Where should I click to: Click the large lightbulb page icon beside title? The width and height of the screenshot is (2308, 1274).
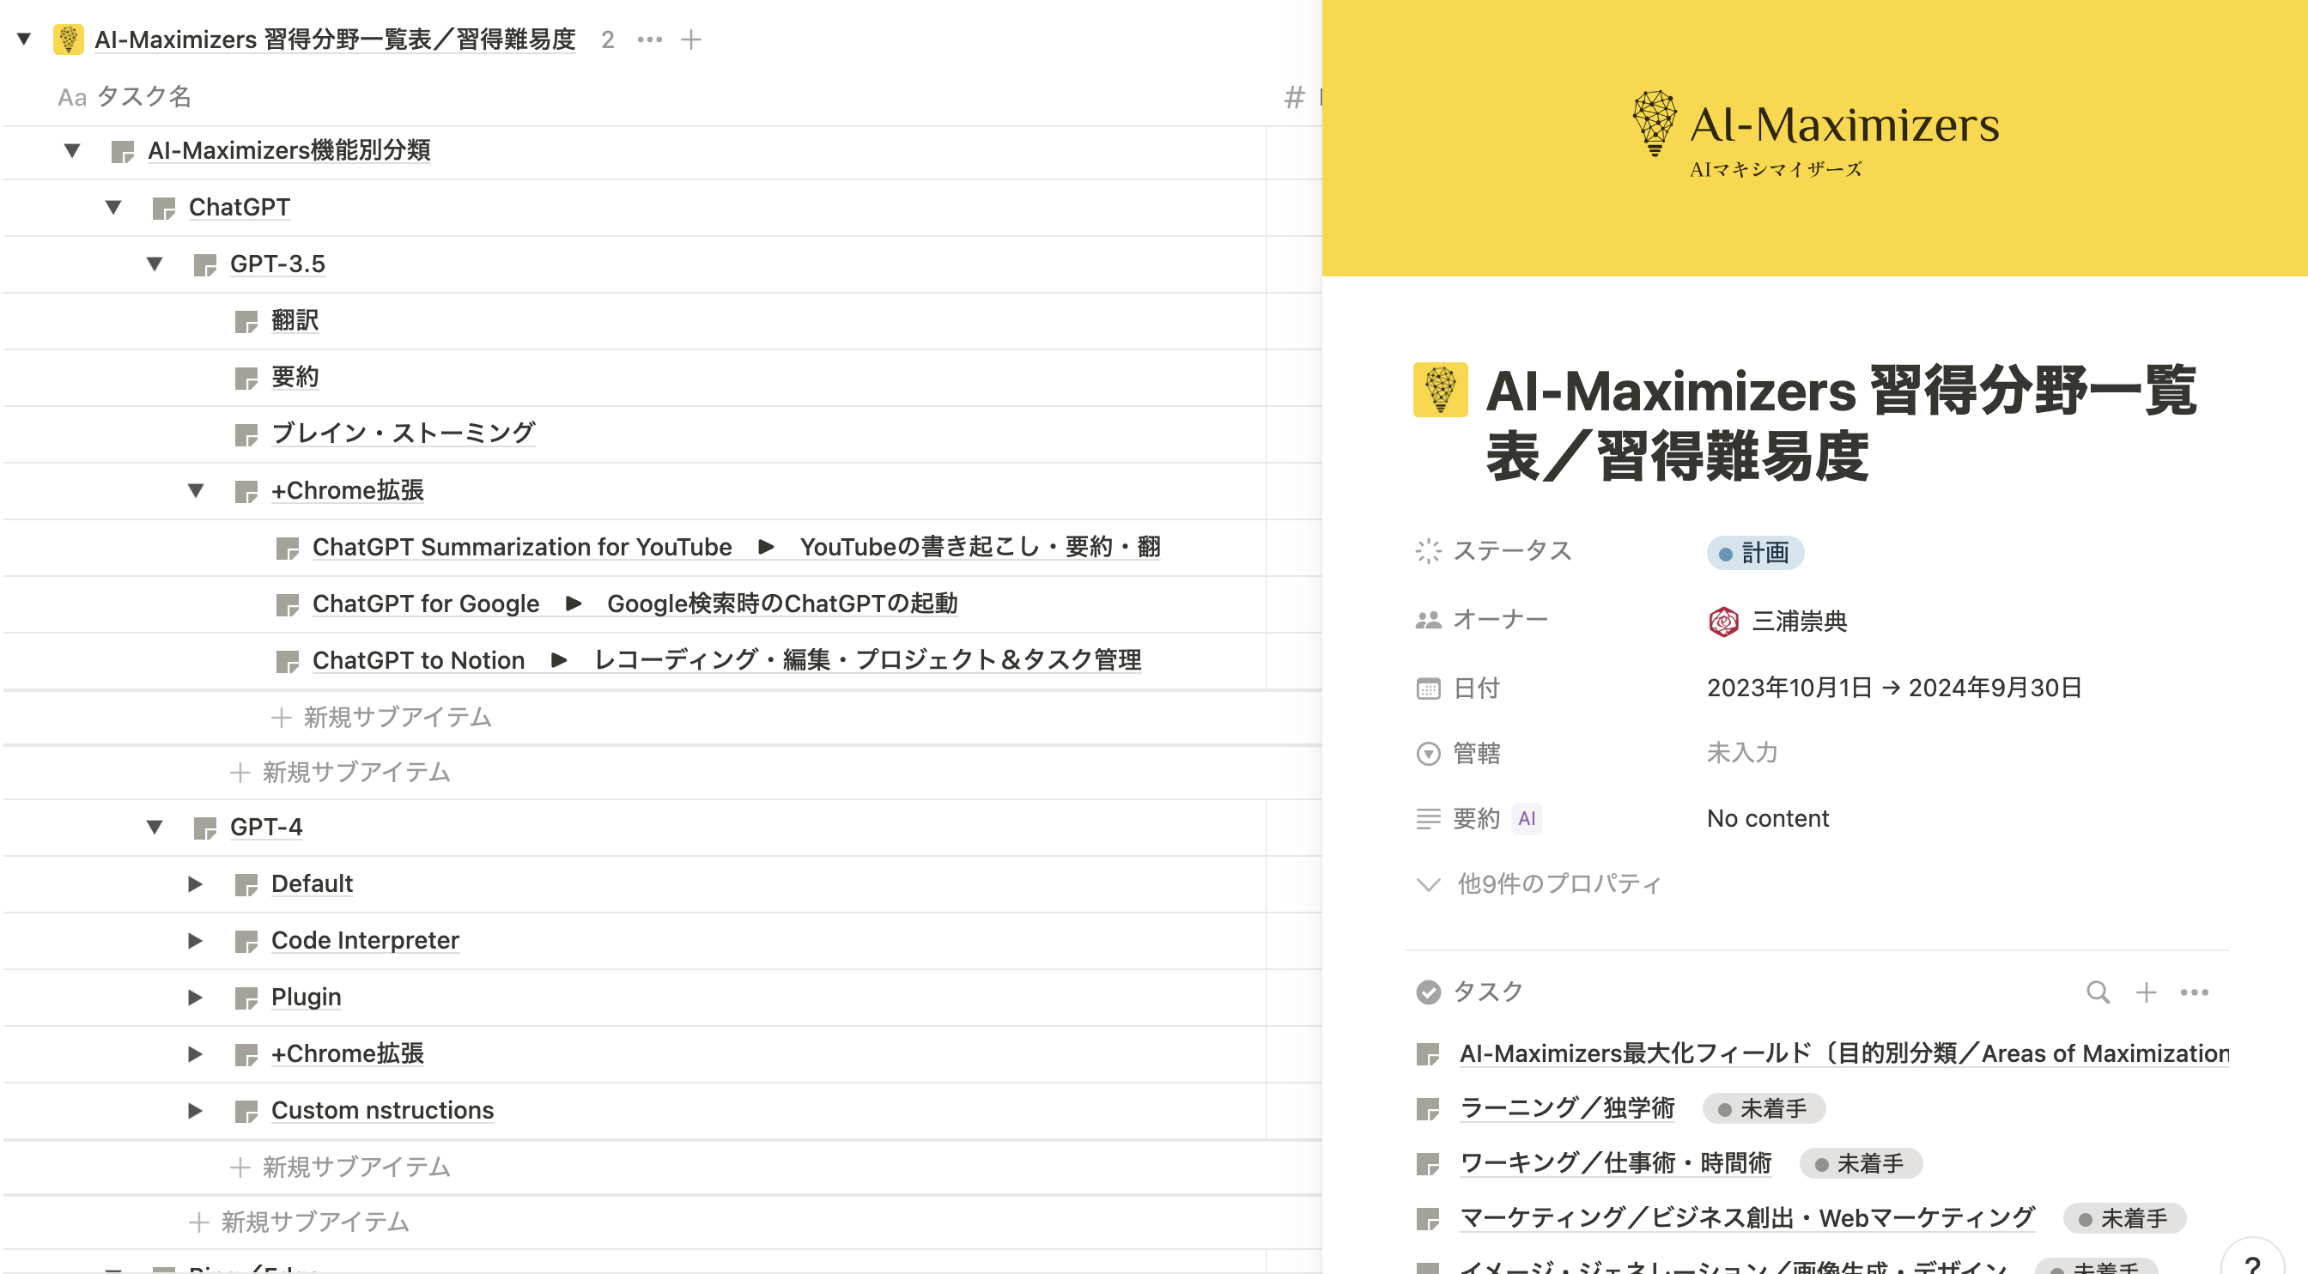click(x=1441, y=390)
